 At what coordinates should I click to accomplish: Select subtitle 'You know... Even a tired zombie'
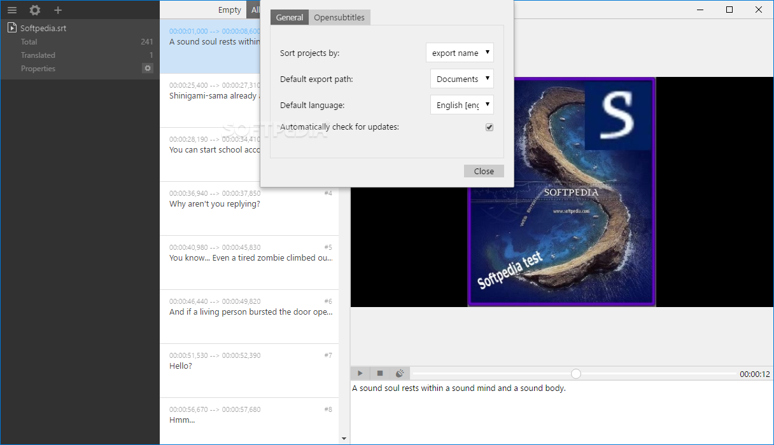click(x=250, y=263)
